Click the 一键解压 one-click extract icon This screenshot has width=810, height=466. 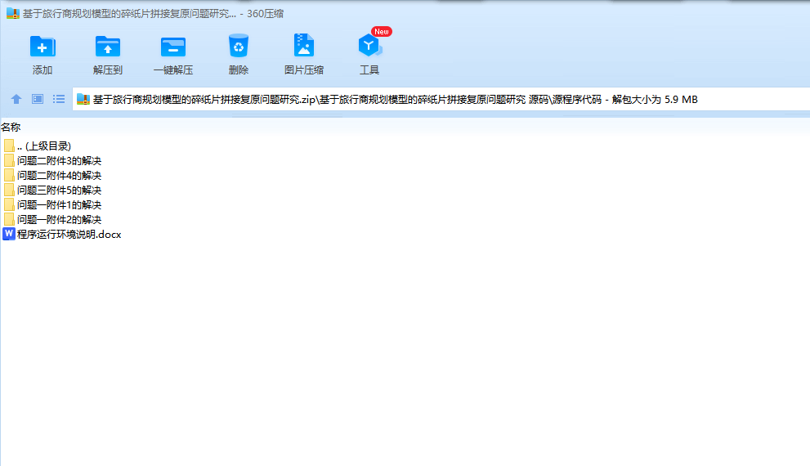click(x=173, y=47)
